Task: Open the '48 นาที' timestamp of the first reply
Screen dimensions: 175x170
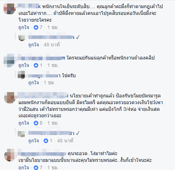Action: click(52, 45)
